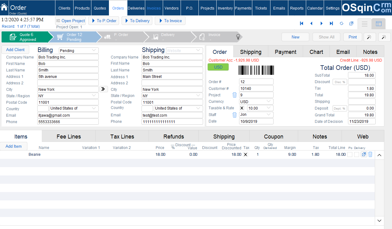Open Beanie line item detail icon
The width and height of the screenshot is (392, 229).
(x=364, y=155)
